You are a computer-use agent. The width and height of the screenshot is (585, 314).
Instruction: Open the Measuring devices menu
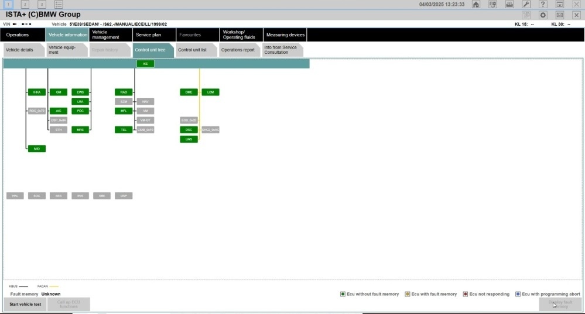285,35
